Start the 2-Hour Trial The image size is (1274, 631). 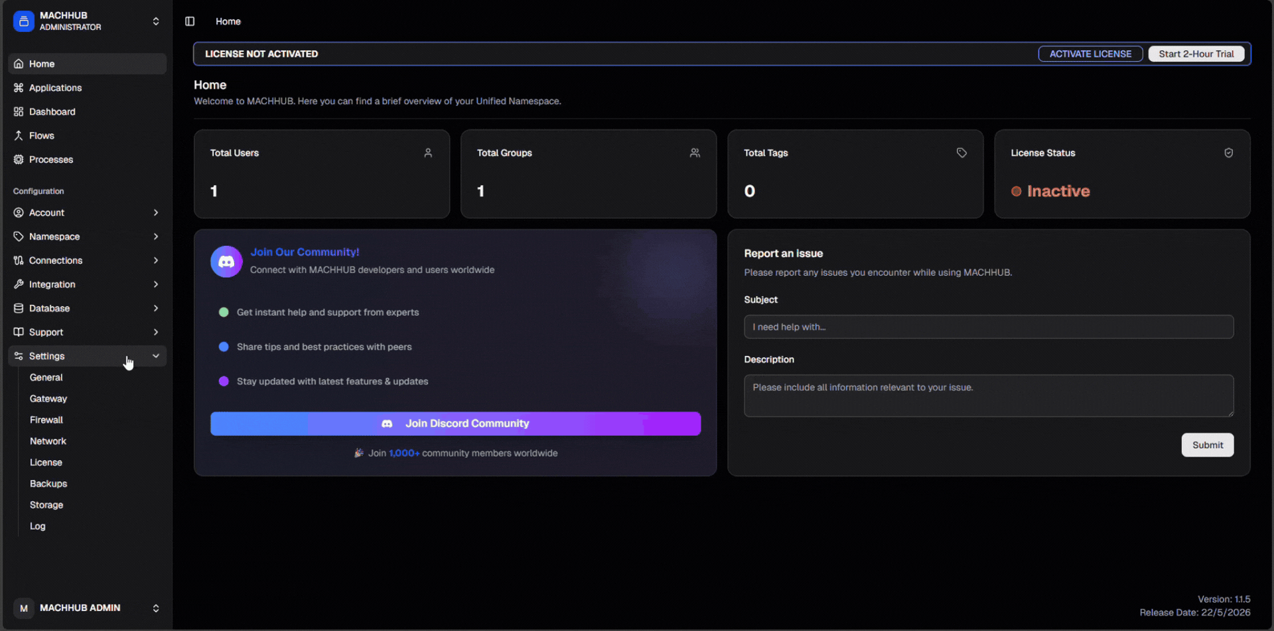coord(1196,54)
